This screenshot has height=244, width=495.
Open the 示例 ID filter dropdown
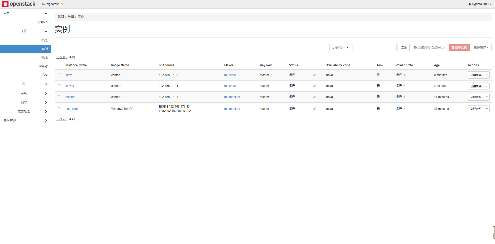(340, 47)
